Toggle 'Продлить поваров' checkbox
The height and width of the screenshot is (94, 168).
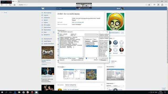pyautogui.click(x=99, y=38)
